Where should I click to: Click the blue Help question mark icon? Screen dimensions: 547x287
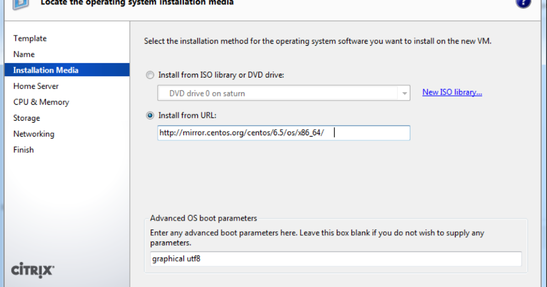(523, 3)
